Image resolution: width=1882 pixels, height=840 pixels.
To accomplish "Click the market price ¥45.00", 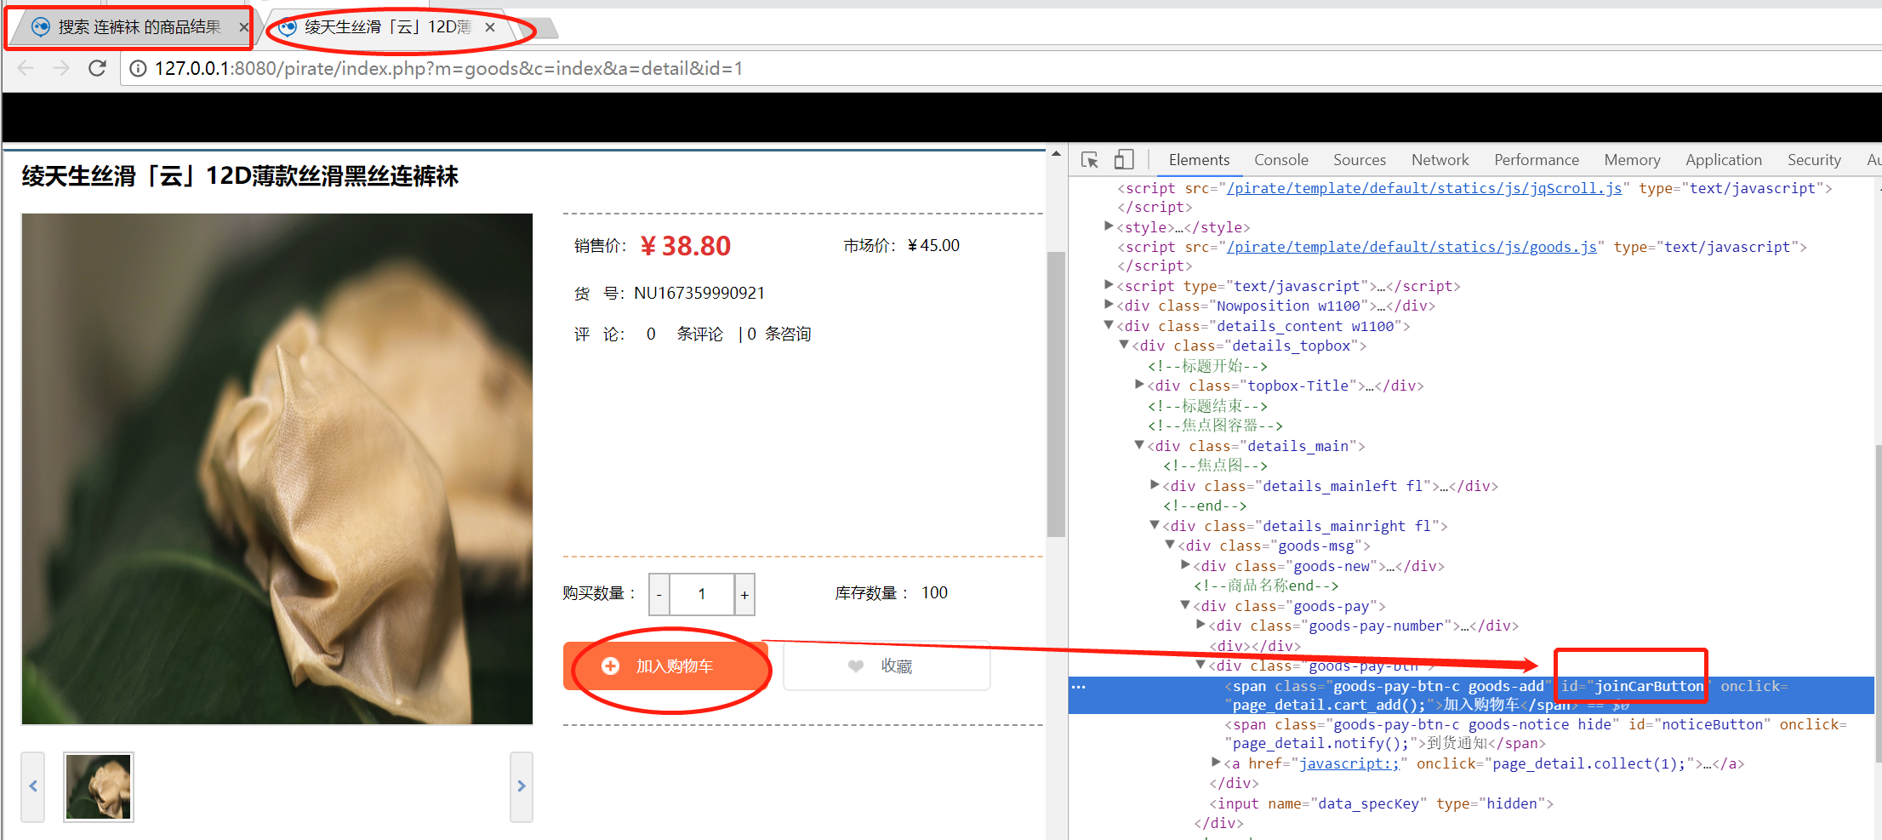I will (x=933, y=245).
